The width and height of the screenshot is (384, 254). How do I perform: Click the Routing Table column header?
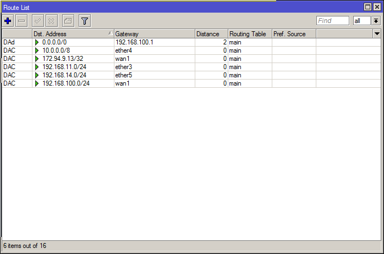pyautogui.click(x=249, y=34)
